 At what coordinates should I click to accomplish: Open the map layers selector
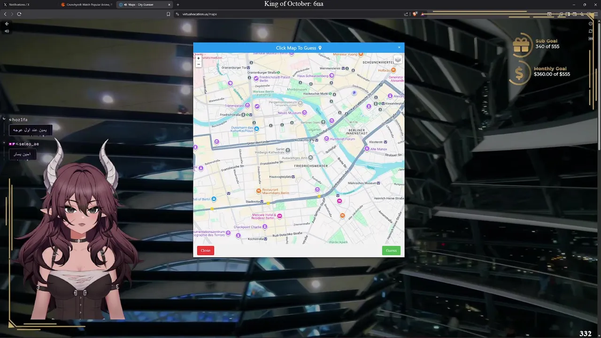[x=398, y=60]
